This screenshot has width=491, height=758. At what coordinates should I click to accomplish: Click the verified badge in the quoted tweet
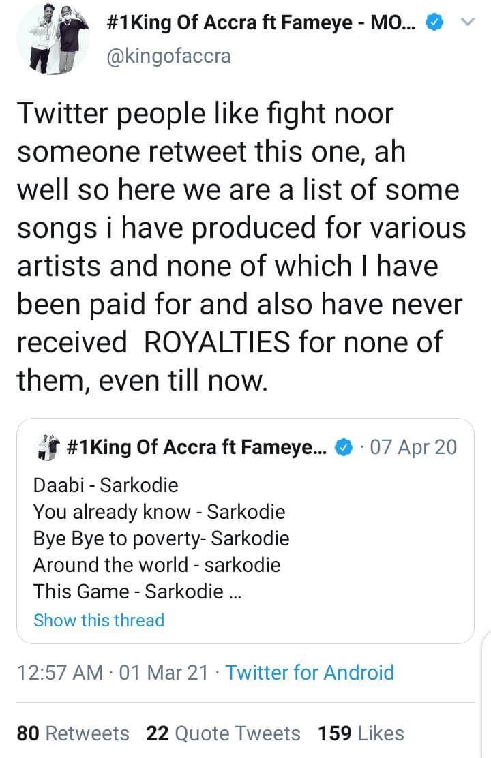tap(346, 447)
